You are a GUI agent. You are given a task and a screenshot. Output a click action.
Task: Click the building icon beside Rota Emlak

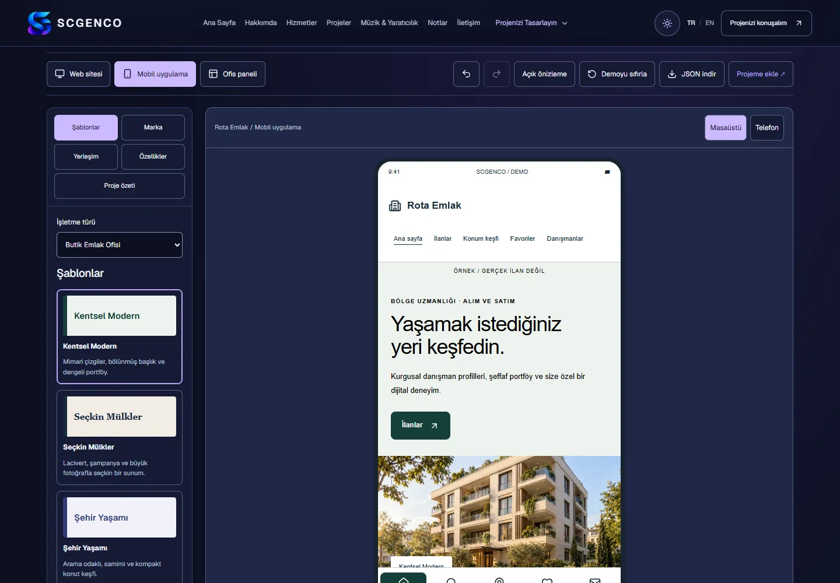pos(395,206)
